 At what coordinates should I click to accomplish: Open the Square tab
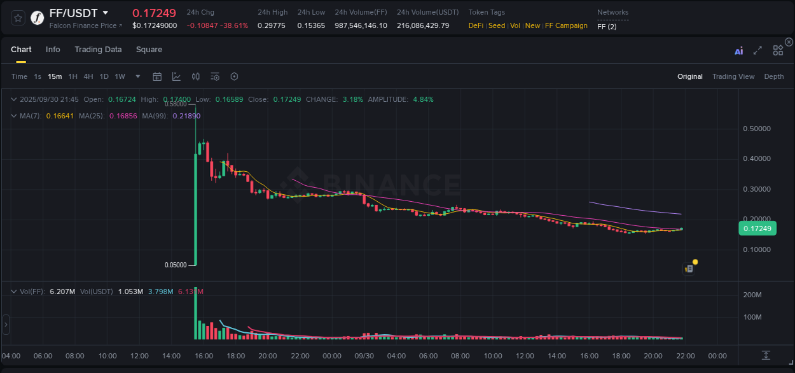[149, 49]
